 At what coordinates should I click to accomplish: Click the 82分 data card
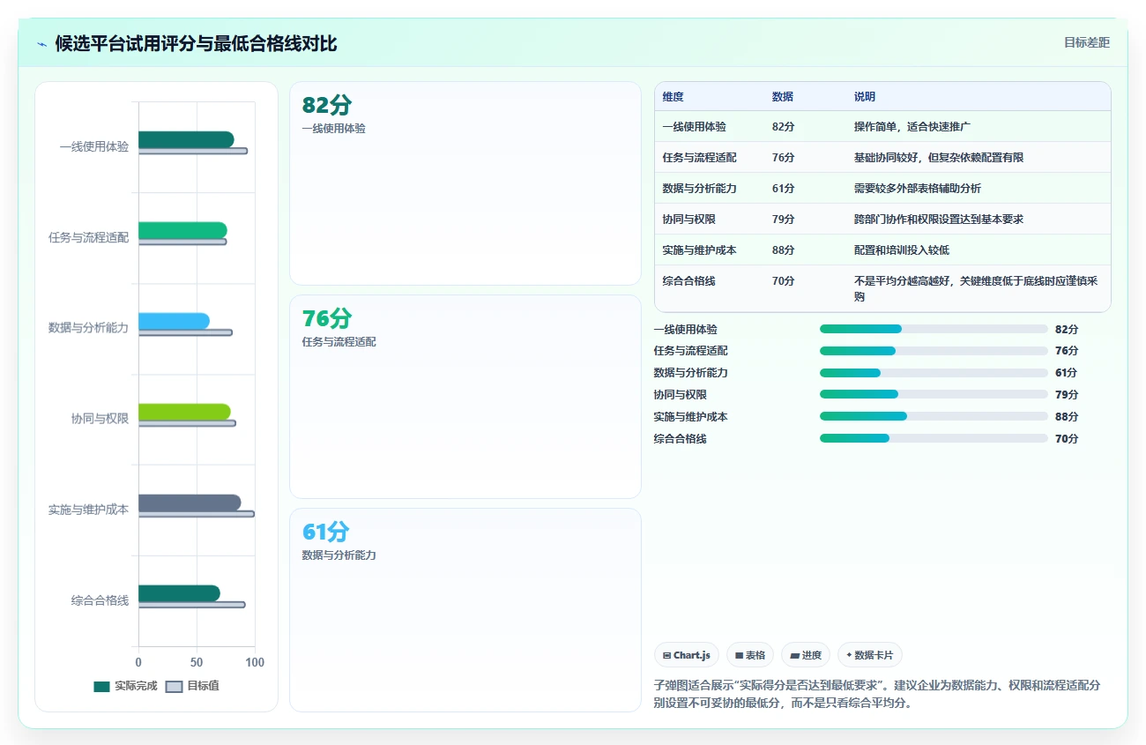(x=465, y=183)
